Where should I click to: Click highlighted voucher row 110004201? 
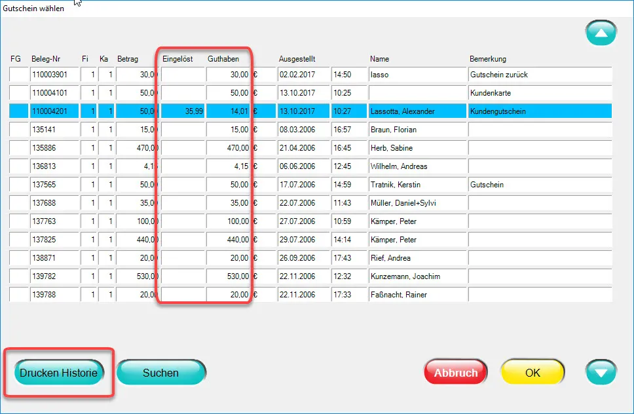pyautogui.click(x=54, y=111)
